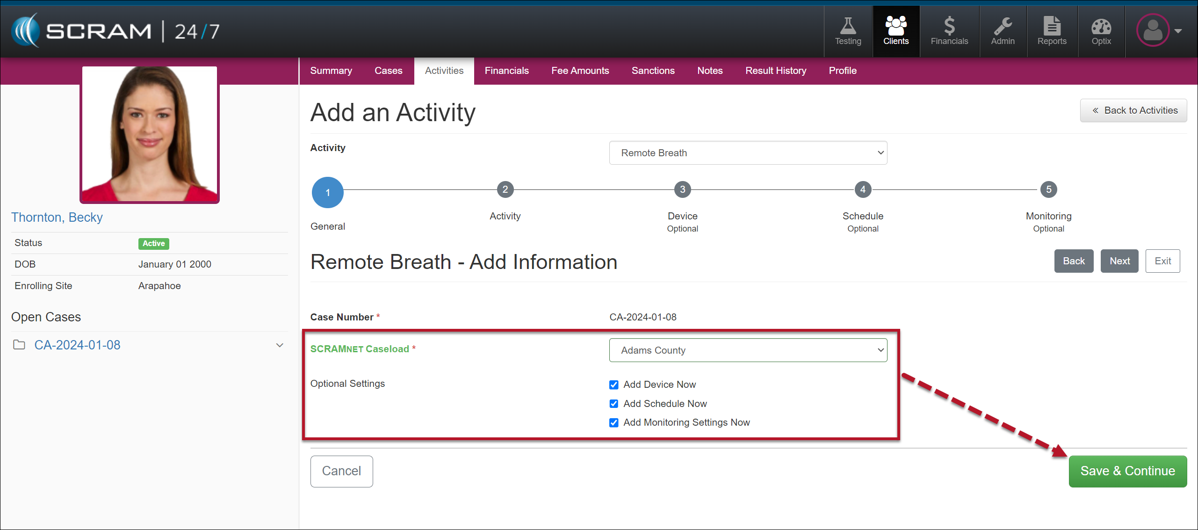Click the Save & Continue button

(x=1127, y=471)
